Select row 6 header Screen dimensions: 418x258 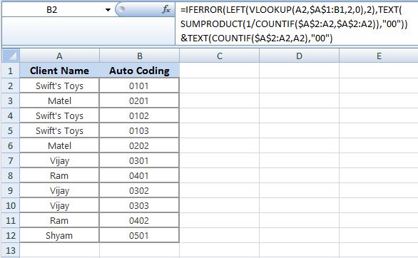point(11,145)
